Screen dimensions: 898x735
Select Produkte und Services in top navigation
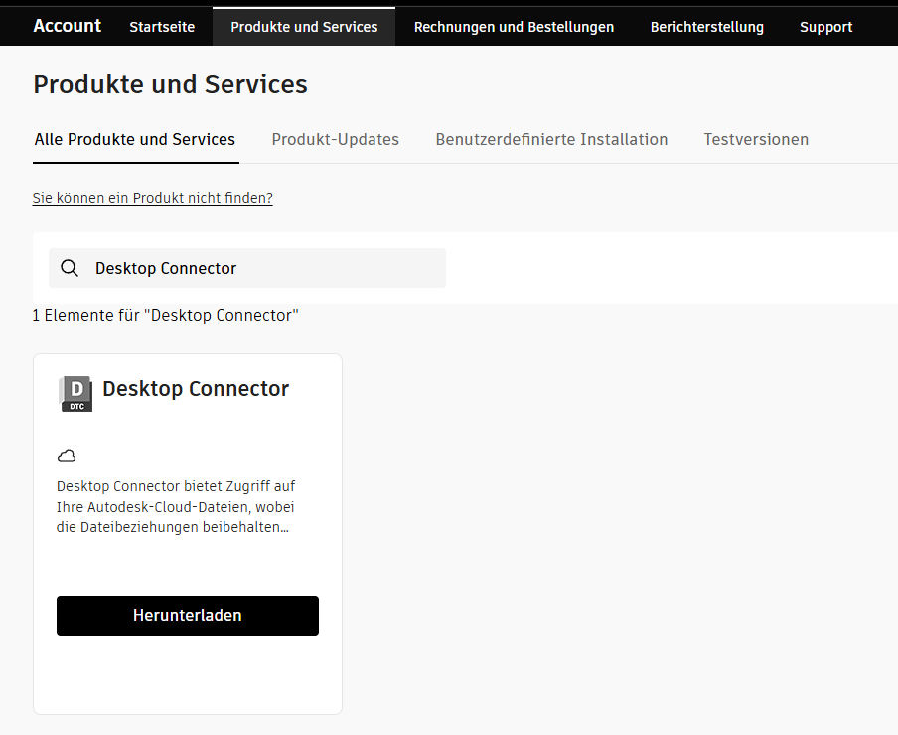(304, 27)
